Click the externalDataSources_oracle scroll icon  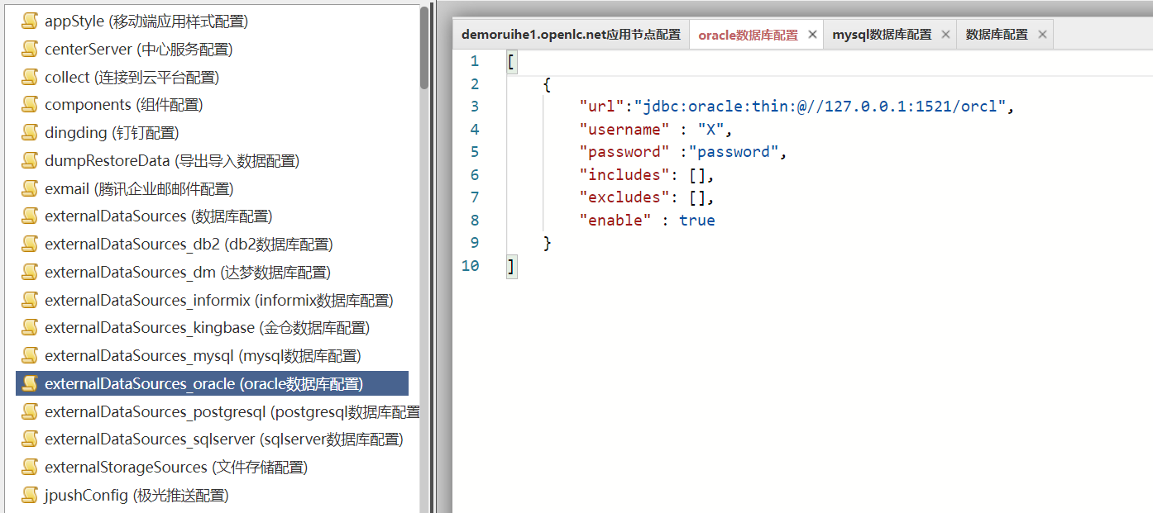coord(30,384)
